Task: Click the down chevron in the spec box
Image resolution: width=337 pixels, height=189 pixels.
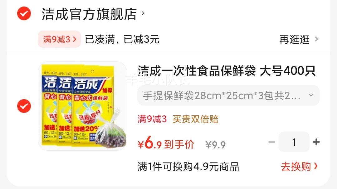Action: (311, 95)
